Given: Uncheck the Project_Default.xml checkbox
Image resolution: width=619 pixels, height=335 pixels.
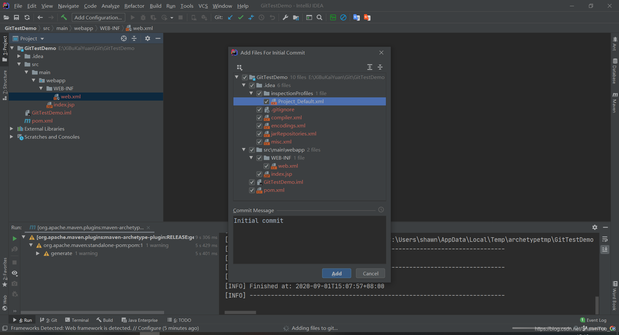Looking at the screenshot, I should click(x=267, y=102).
